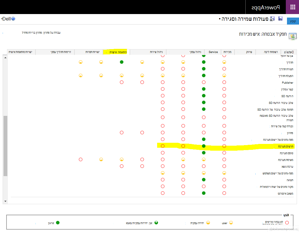Open the app launcher waffle menu
This screenshot has width=299, height=232.
(x=293, y=7)
